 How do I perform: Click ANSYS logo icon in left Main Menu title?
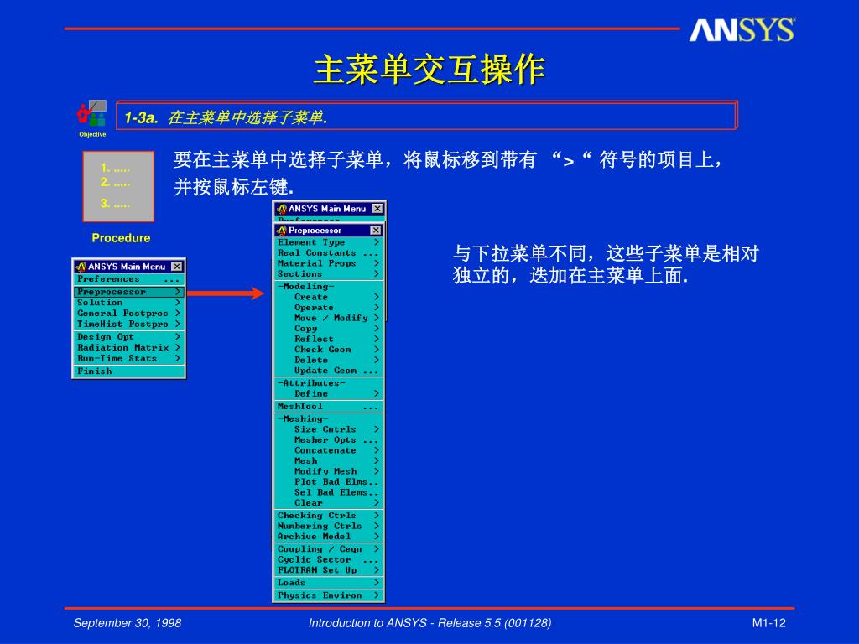[x=81, y=267]
